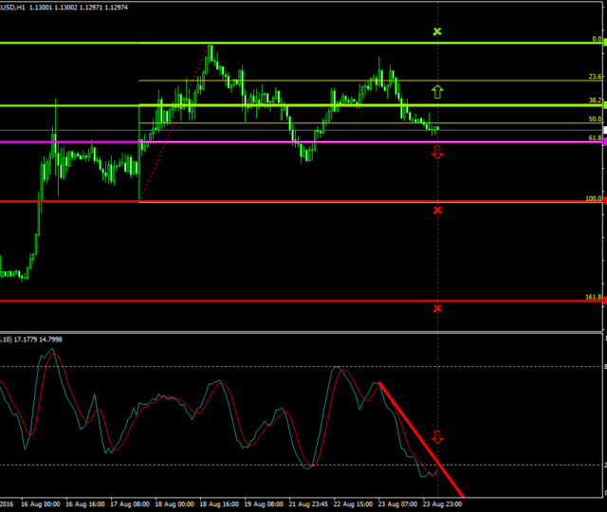Click the 38.2 Fibonacci level label
This screenshot has height=512, width=607.
[x=595, y=101]
